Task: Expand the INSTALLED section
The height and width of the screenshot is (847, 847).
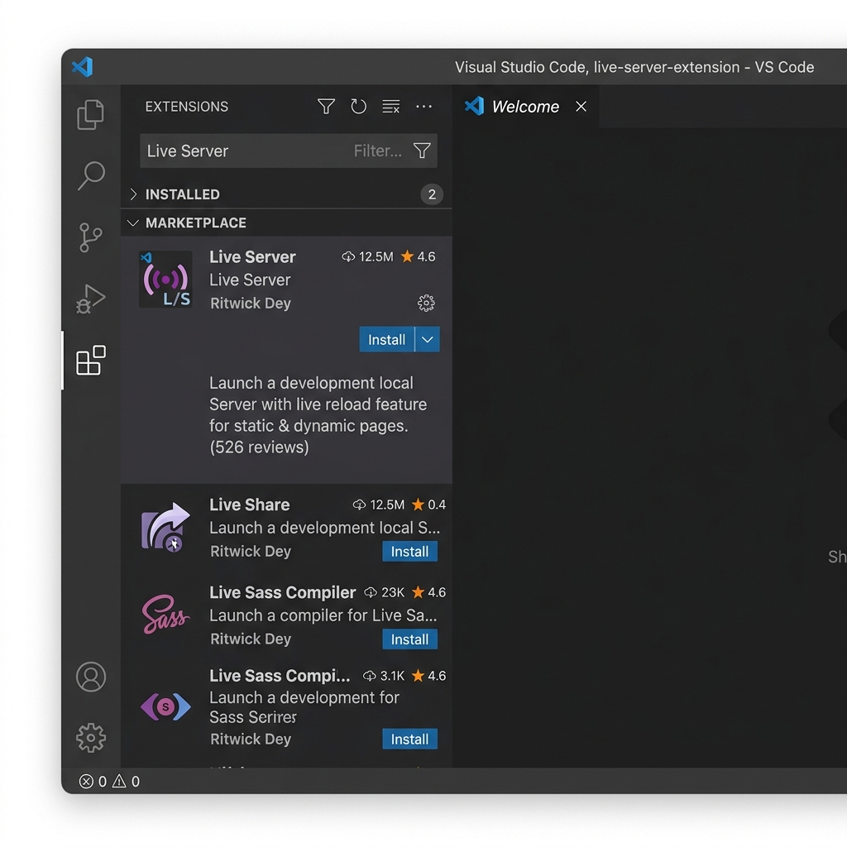Action: tap(286, 194)
